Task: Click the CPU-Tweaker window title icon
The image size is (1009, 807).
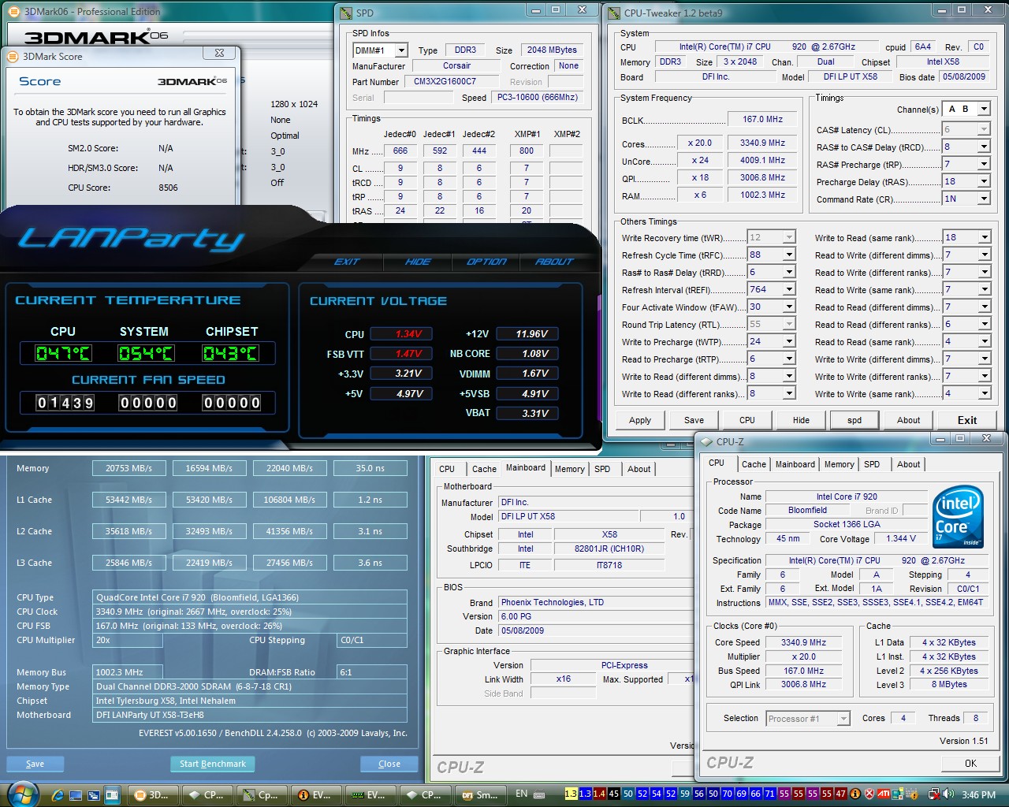Action: tap(614, 13)
